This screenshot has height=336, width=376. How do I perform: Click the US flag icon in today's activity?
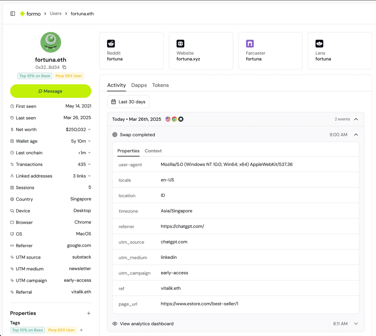168,119
